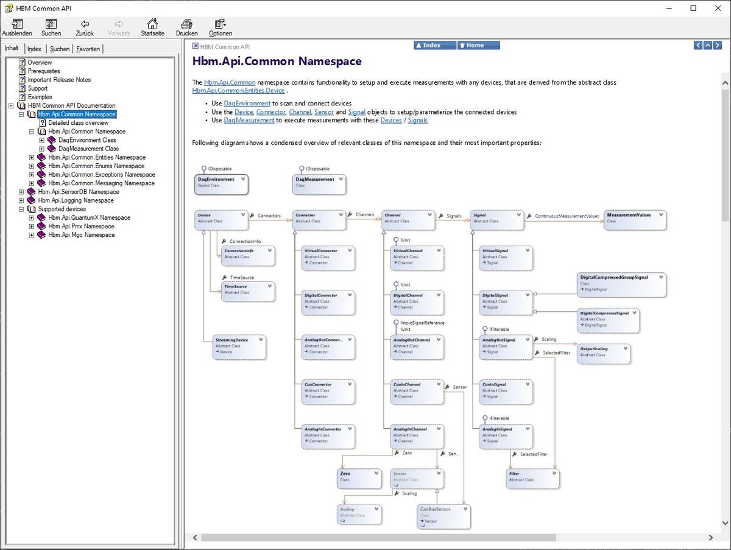The width and height of the screenshot is (731, 550).
Task: Expand Hbm.Api.Common.Entities Namespace node
Action: coord(32,157)
